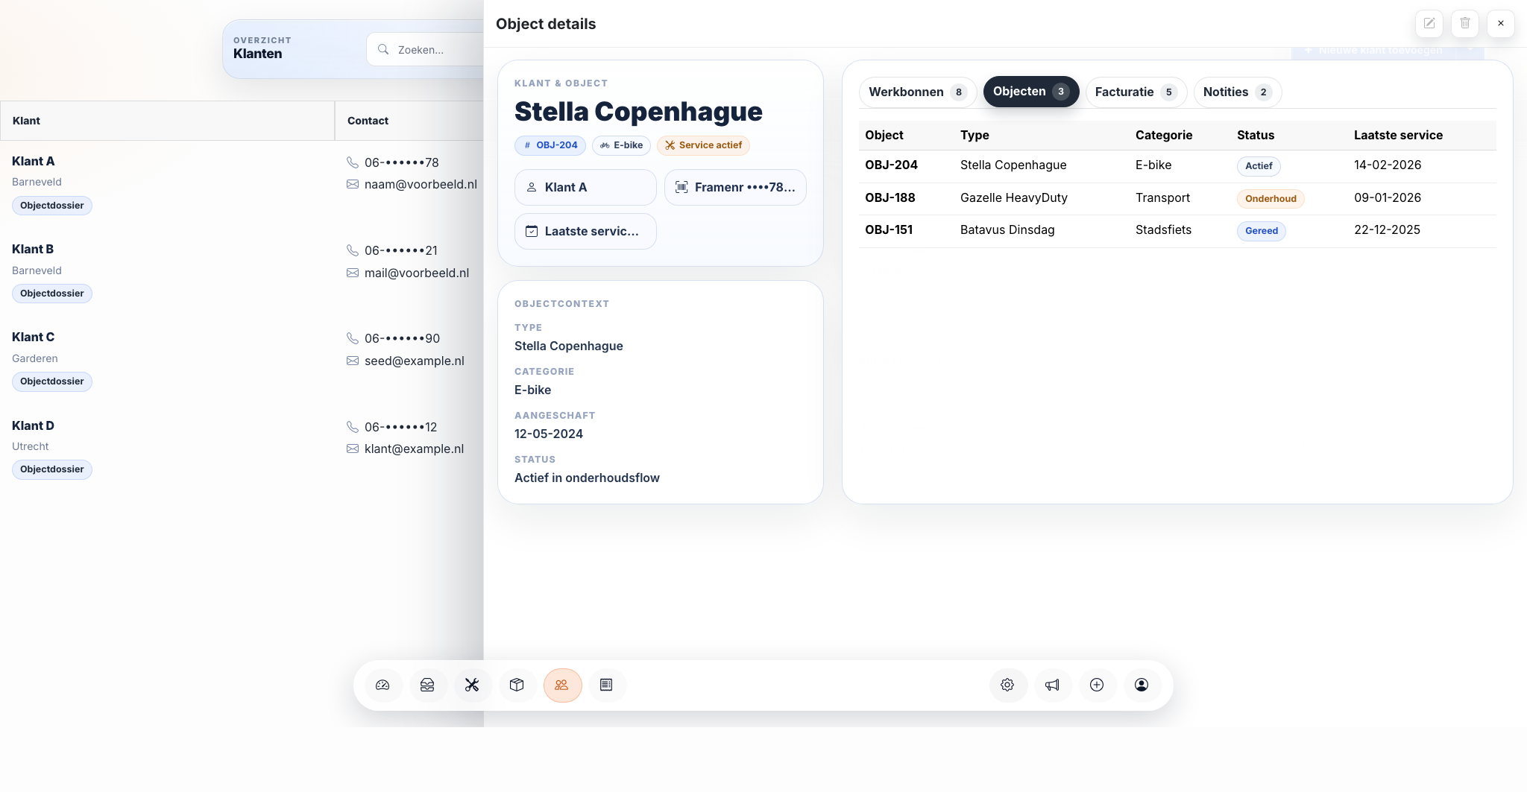Open Objectdossier for Klant A
This screenshot has width=1527, height=792.
coord(52,206)
